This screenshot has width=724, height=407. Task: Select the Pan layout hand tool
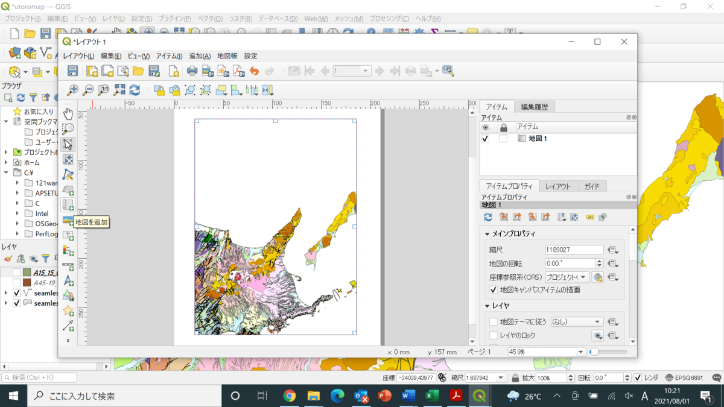[68, 113]
